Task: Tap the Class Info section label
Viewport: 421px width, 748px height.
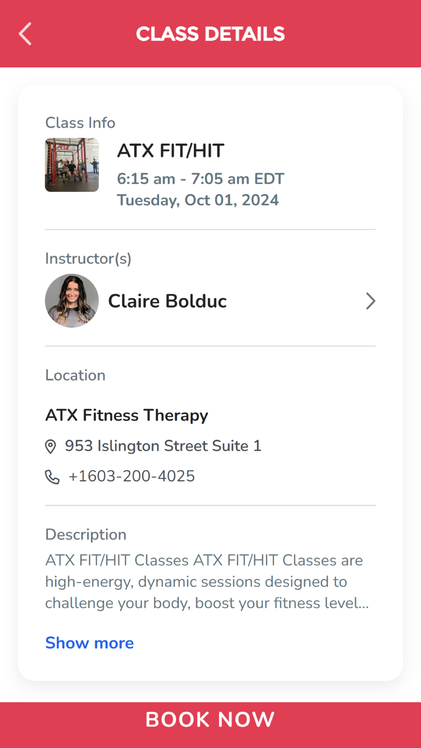Action: (80, 123)
